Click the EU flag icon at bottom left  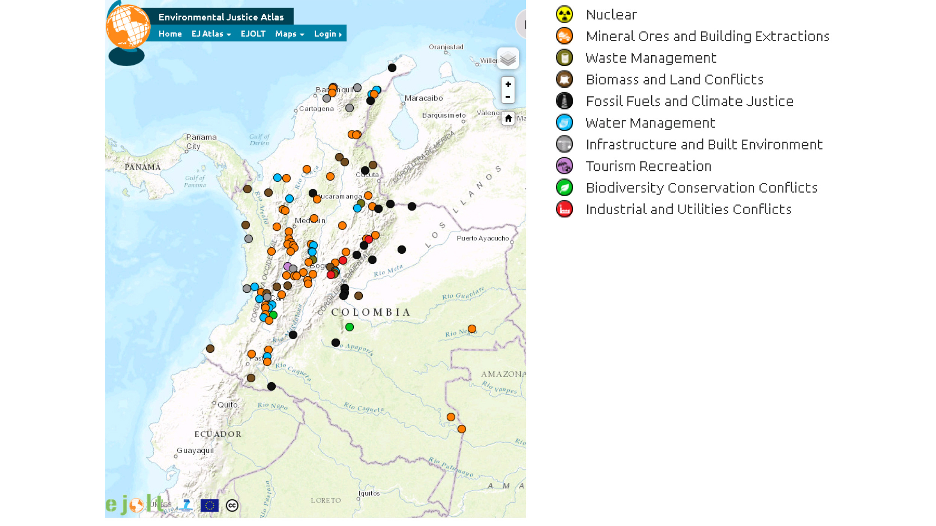(209, 505)
